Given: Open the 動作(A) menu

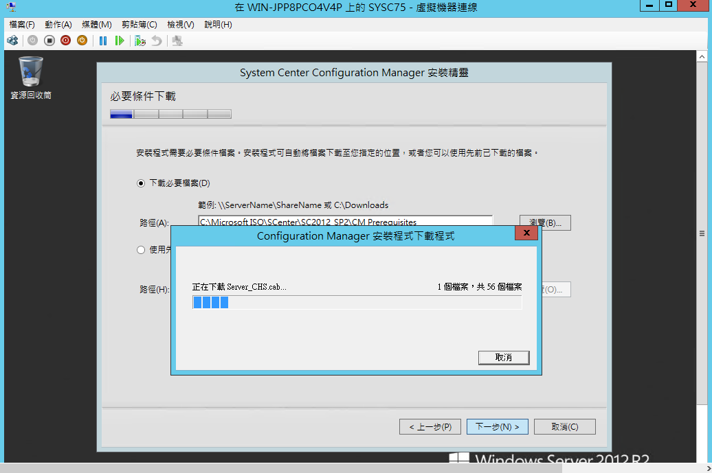Looking at the screenshot, I should coord(58,25).
